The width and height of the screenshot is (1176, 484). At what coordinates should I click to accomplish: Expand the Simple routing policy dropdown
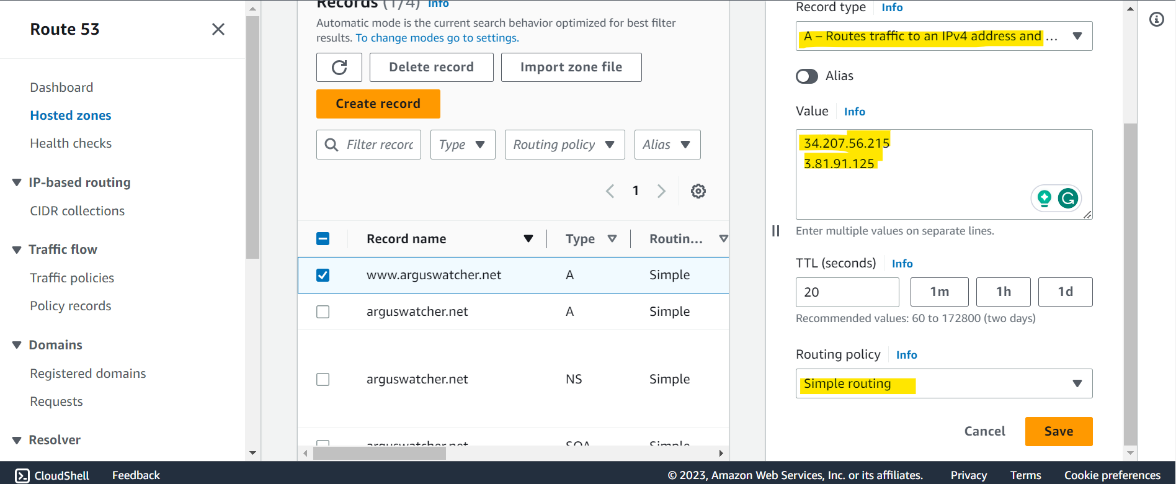coord(944,383)
